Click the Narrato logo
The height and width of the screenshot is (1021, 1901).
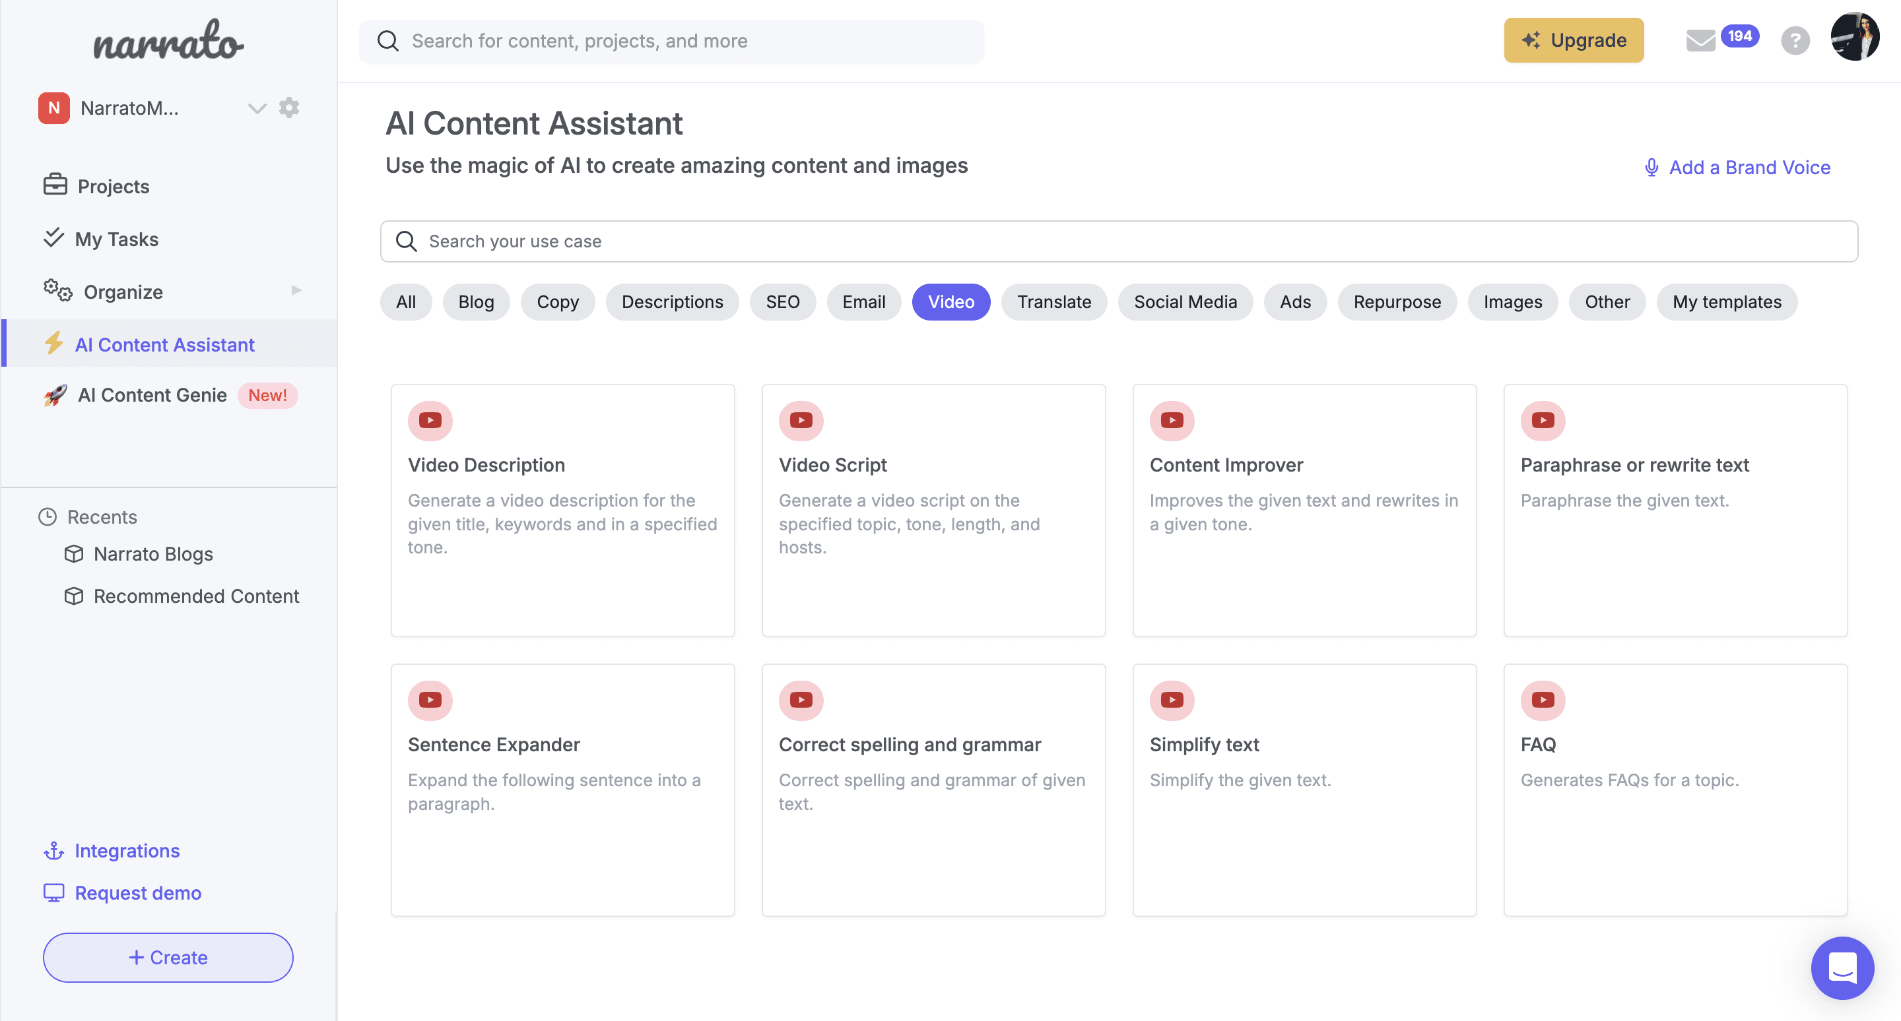(168, 40)
